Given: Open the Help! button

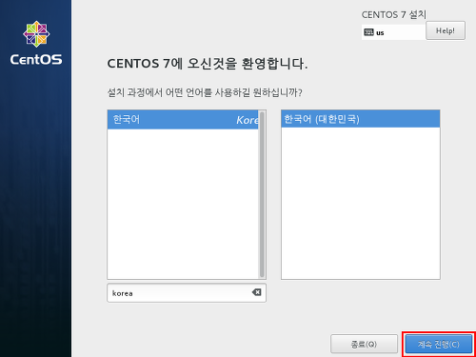Looking at the screenshot, I should (446, 30).
